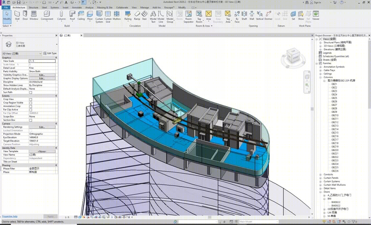The width and height of the screenshot is (371, 225).
Task: Click the View Scale input field
Action: 42,61
